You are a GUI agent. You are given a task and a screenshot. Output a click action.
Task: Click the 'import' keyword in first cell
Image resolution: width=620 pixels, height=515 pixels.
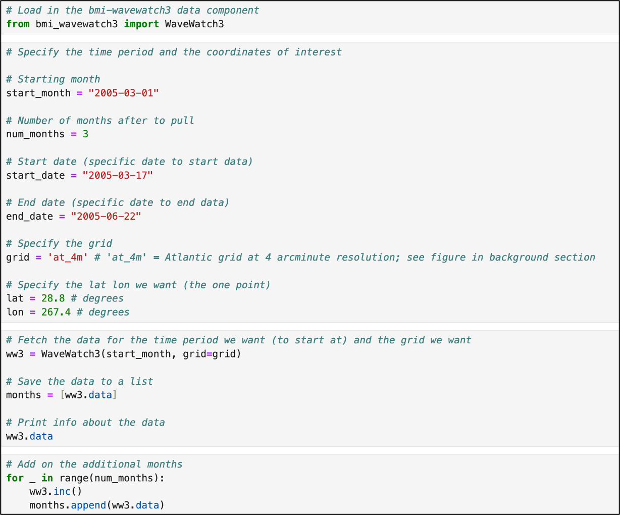[141, 24]
